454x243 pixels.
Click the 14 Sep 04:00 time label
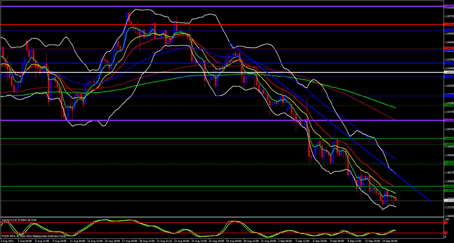click(390, 241)
